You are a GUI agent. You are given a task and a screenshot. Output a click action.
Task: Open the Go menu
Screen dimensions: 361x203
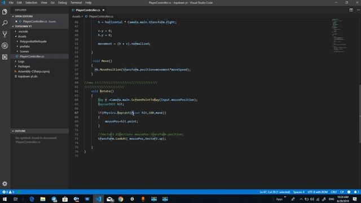[x=52, y=2]
